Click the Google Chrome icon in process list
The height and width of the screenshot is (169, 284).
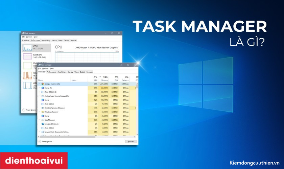[x=43, y=84]
